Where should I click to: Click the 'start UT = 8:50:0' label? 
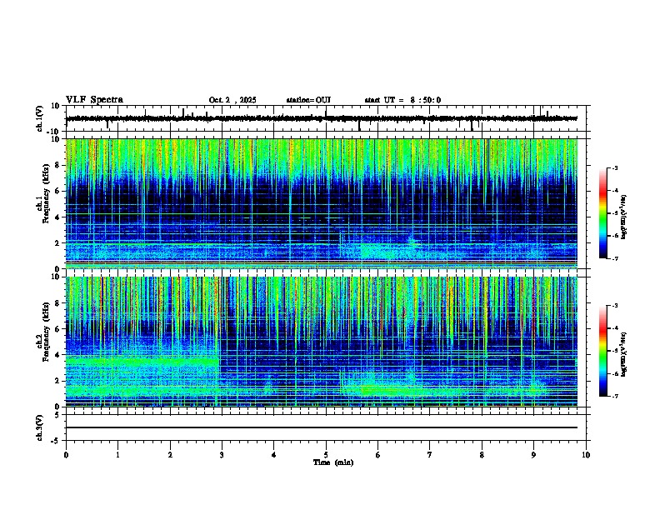tap(402, 100)
